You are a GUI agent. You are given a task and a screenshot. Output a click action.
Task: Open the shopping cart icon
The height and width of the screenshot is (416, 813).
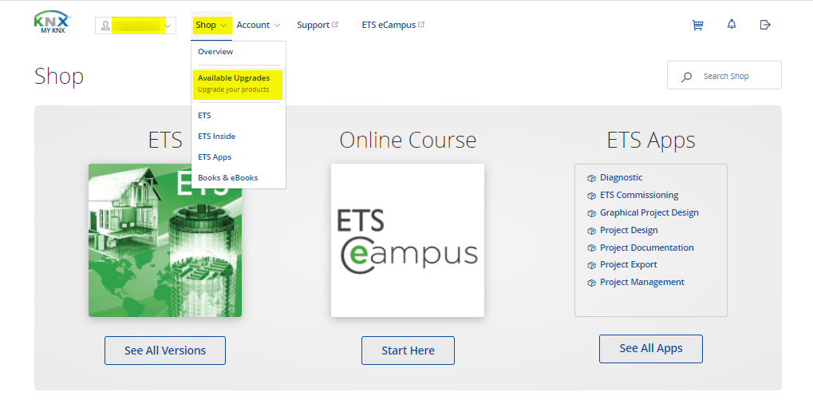pos(698,25)
